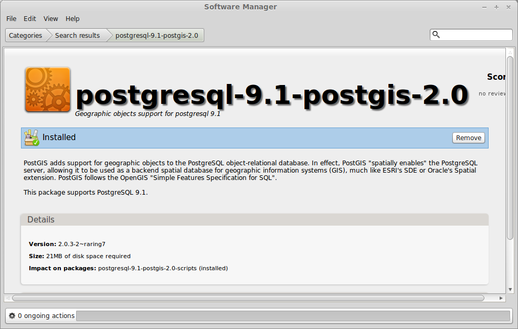518x329 pixels.
Task: Open the View menu
Action: [x=50, y=18]
